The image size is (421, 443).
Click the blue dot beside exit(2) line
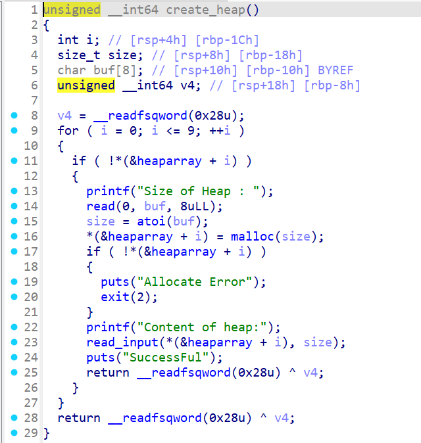point(14,297)
